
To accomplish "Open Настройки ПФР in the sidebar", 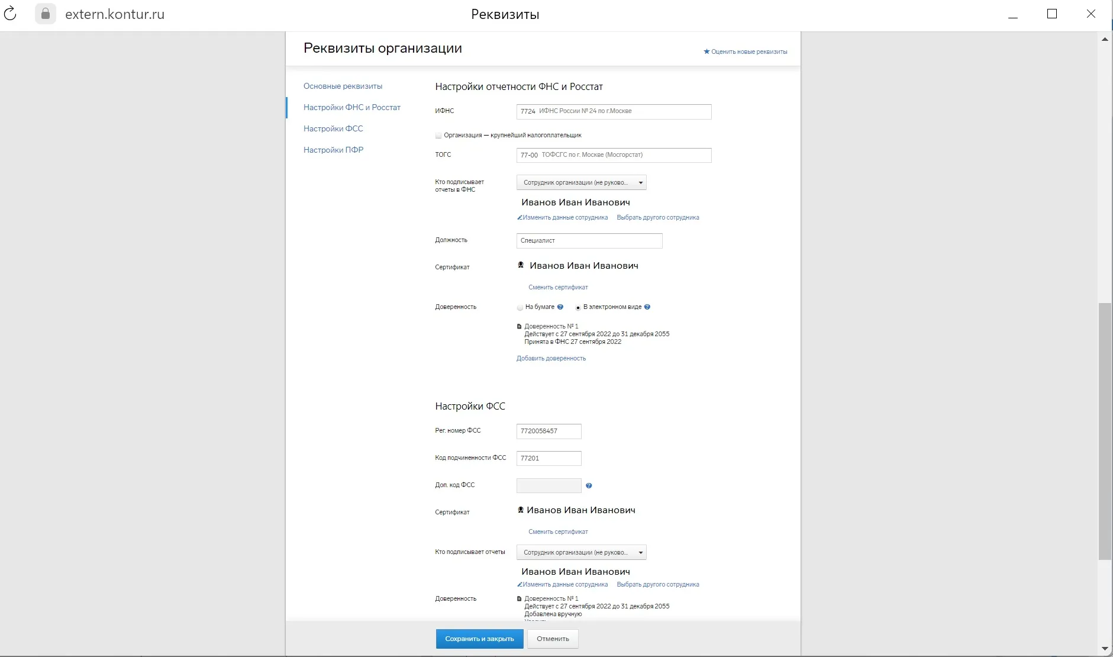I will 333,150.
